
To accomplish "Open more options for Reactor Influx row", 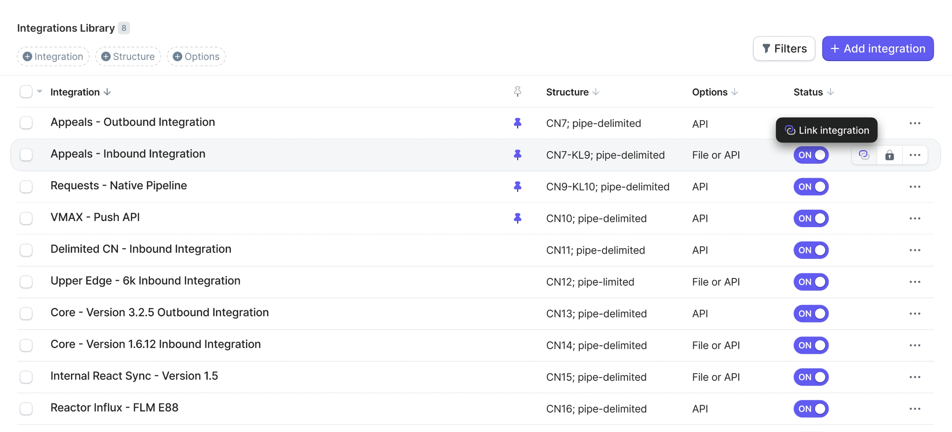I will point(915,409).
